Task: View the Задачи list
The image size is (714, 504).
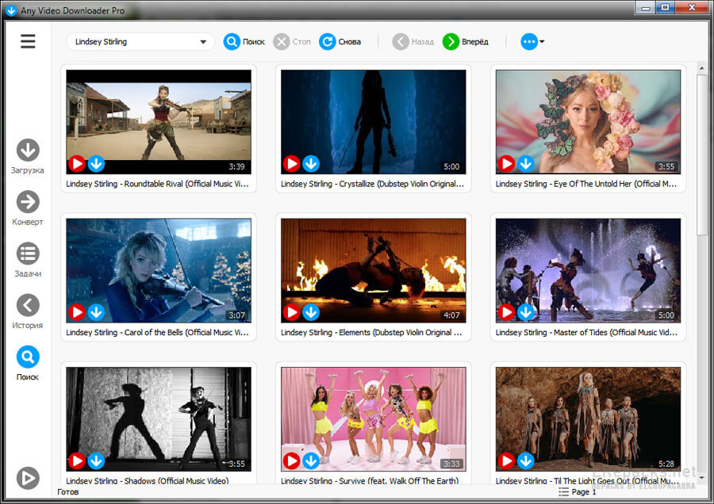Action: pos(28,255)
